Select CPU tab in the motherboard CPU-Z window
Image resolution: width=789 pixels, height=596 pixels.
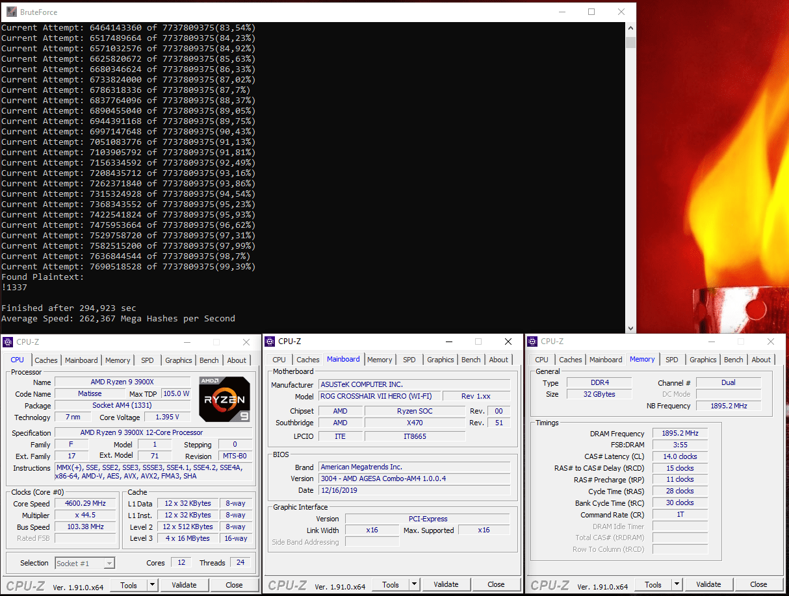(279, 360)
